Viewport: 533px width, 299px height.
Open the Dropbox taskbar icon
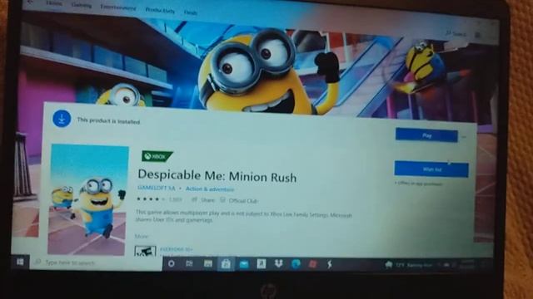(278, 264)
